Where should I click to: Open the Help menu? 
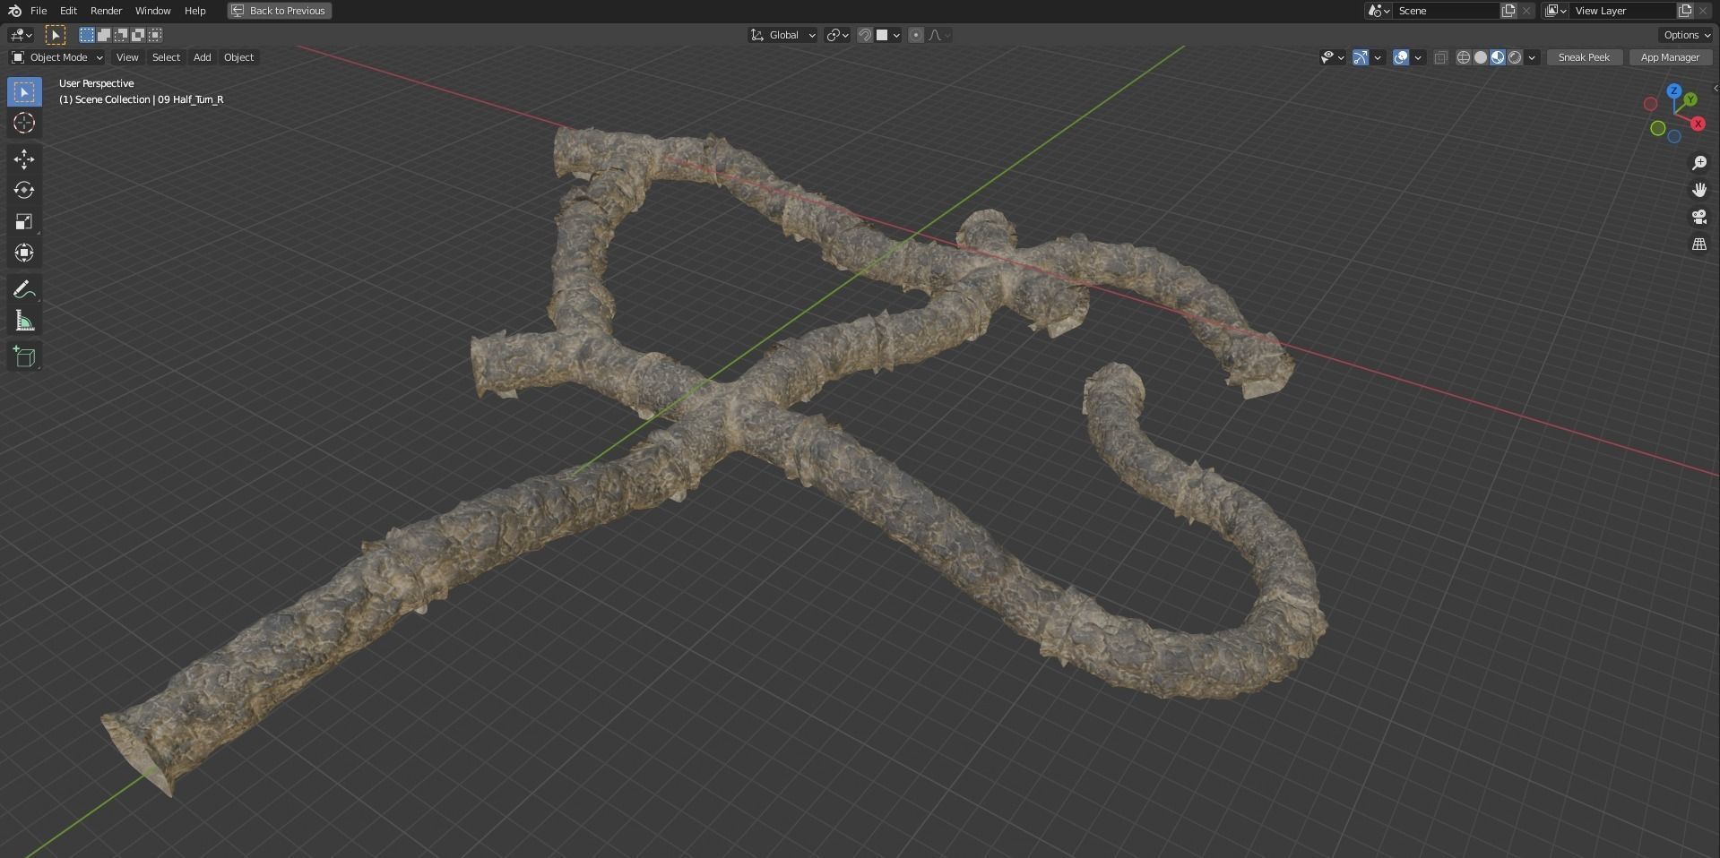[194, 11]
